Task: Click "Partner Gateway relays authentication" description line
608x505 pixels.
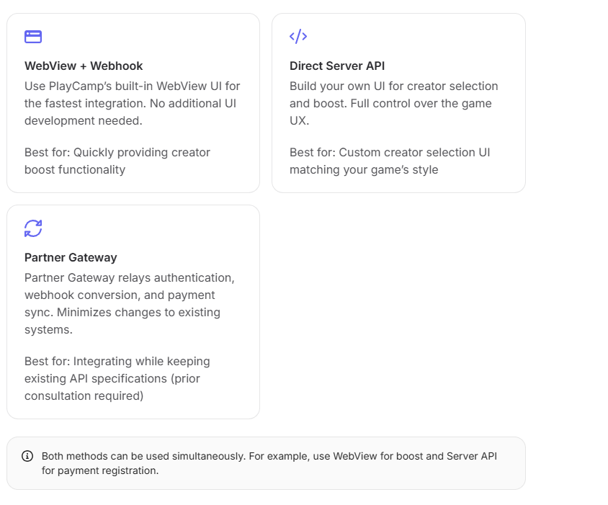Action: tap(130, 277)
